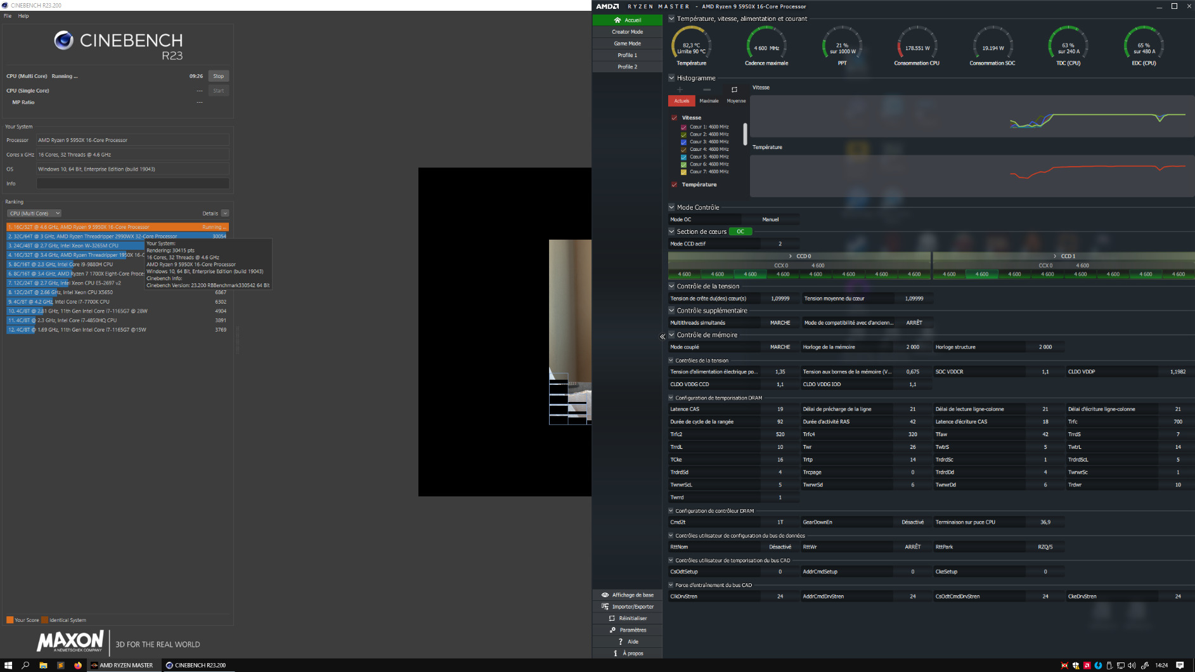Click the Accueil home icon in Ryzen Master
Viewport: 1195px width, 672px height.
pyautogui.click(x=617, y=20)
